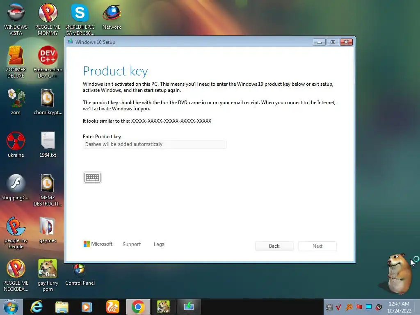Click the Windows 10 Setup title bar icon
Image resolution: width=420 pixels, height=315 pixels.
71,41
